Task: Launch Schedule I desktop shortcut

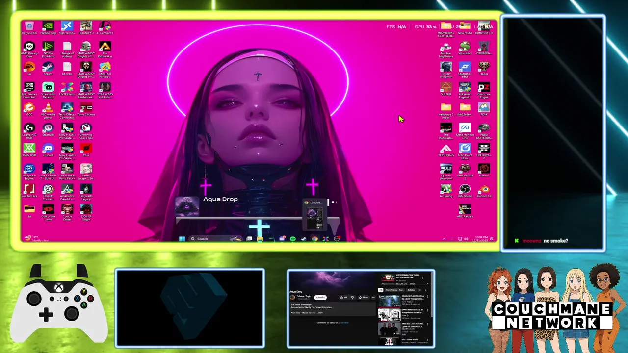Action: point(465,48)
